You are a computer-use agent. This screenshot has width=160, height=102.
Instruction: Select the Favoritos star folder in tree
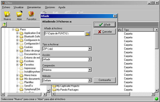22,65
